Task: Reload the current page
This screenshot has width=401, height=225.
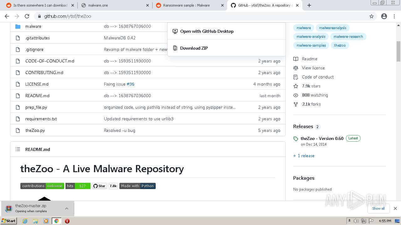Action: 27,16
